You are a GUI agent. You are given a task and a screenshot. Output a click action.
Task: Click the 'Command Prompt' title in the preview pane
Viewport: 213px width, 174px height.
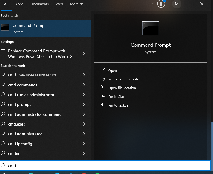pos(150,45)
